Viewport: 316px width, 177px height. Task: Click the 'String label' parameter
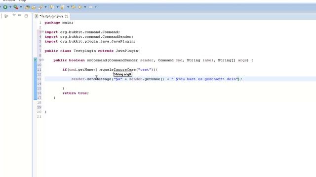(x=200, y=60)
